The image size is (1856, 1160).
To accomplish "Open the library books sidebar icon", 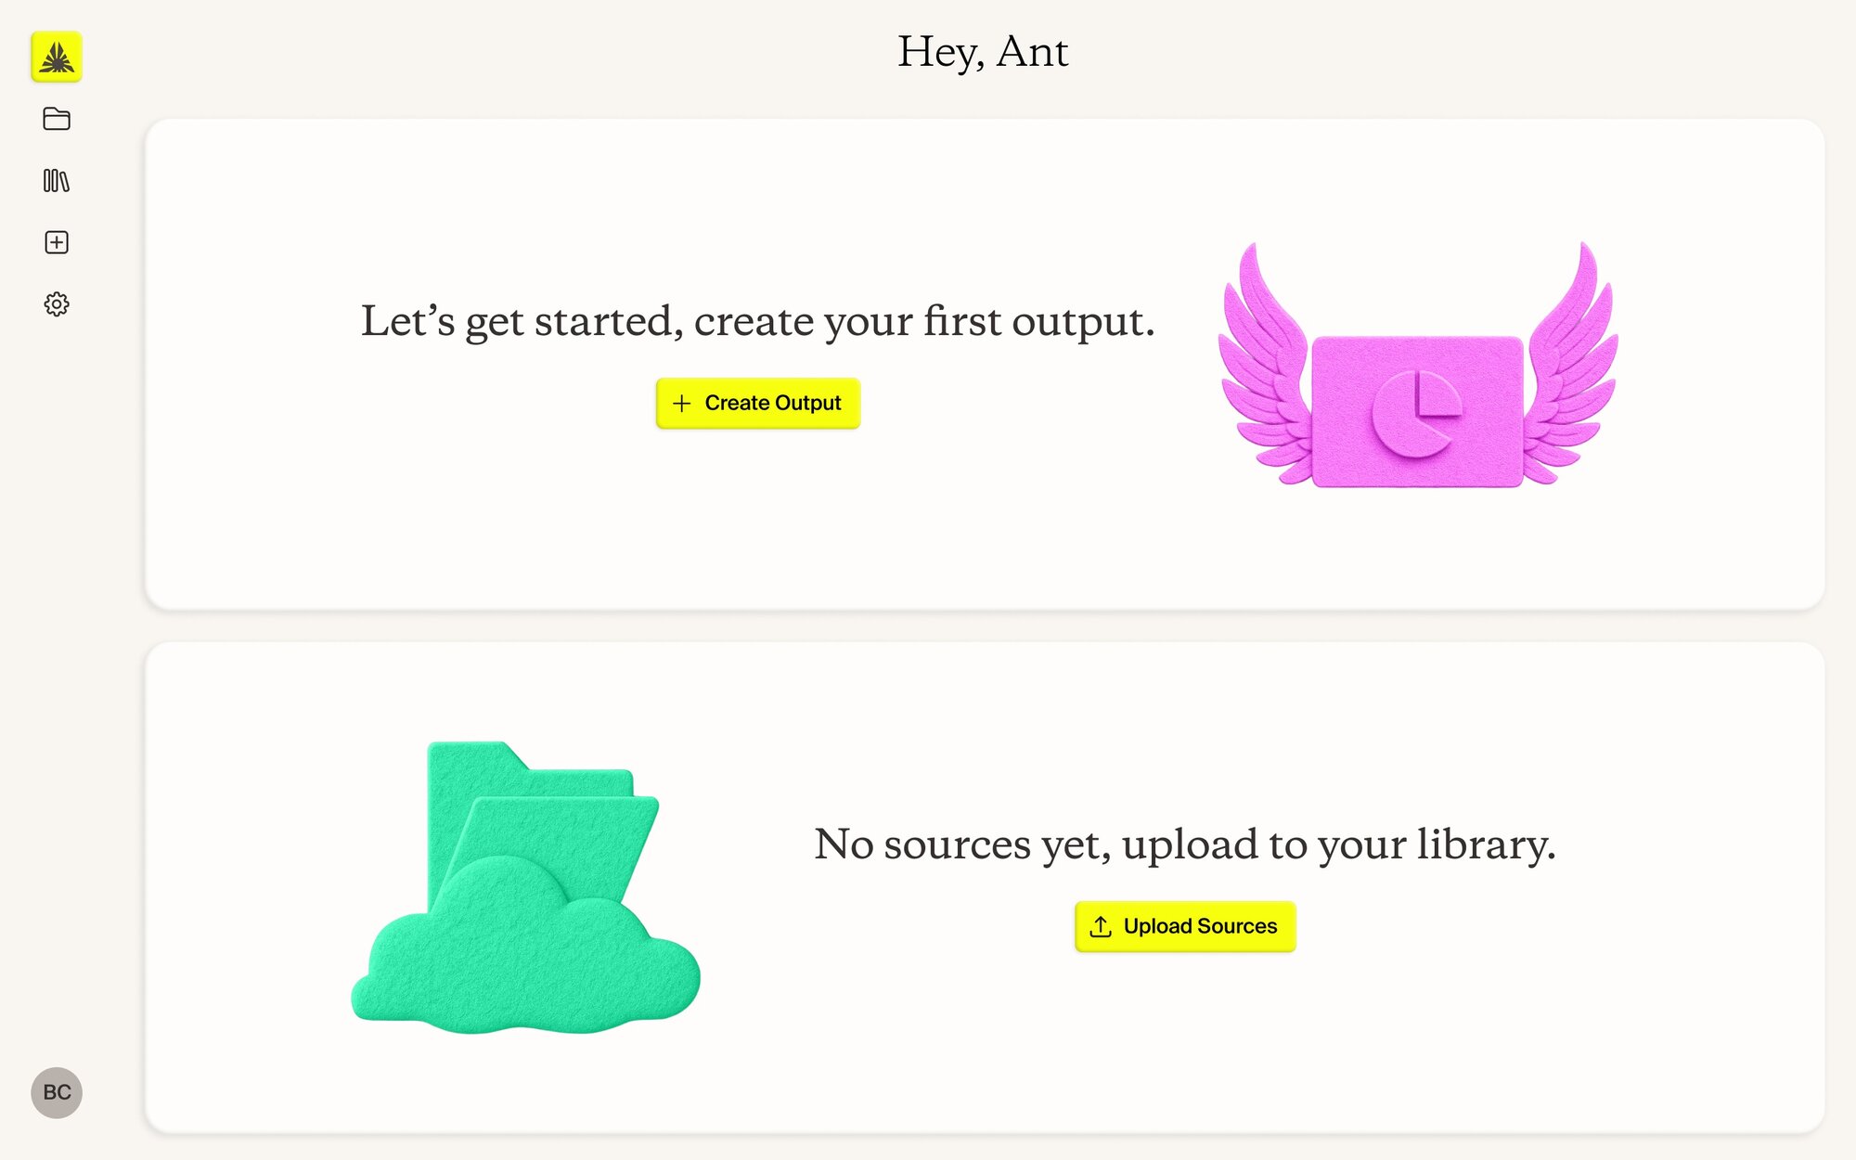I will pos(57,181).
